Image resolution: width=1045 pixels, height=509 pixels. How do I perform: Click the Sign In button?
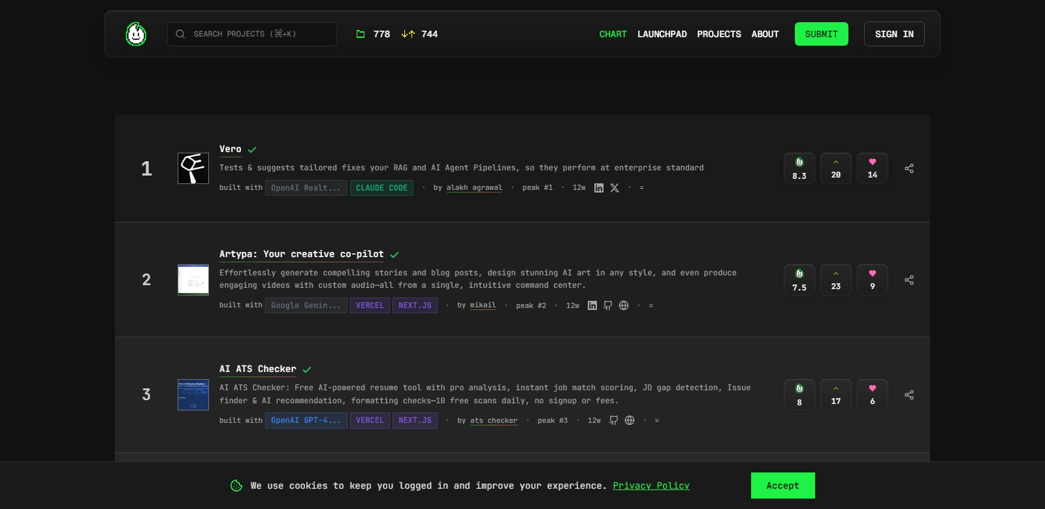894,34
